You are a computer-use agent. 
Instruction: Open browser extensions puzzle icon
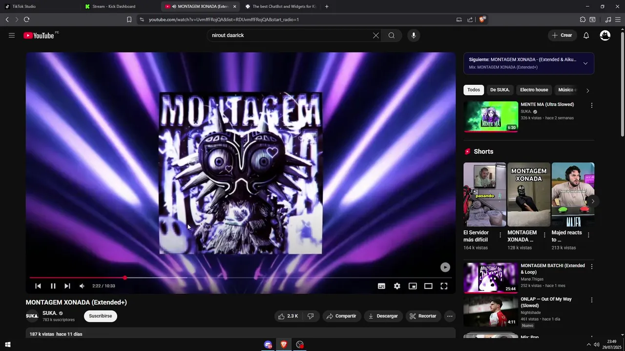pyautogui.click(x=583, y=19)
